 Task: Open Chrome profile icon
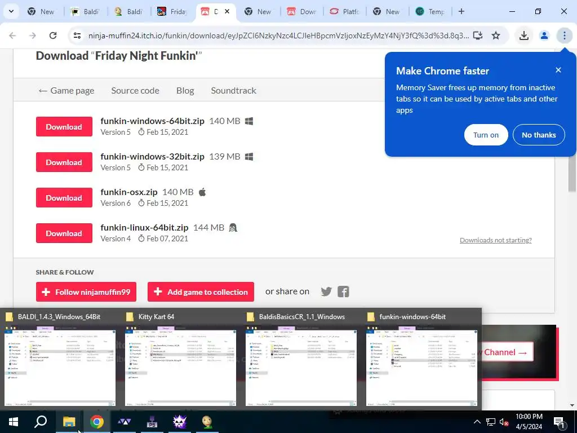544,36
